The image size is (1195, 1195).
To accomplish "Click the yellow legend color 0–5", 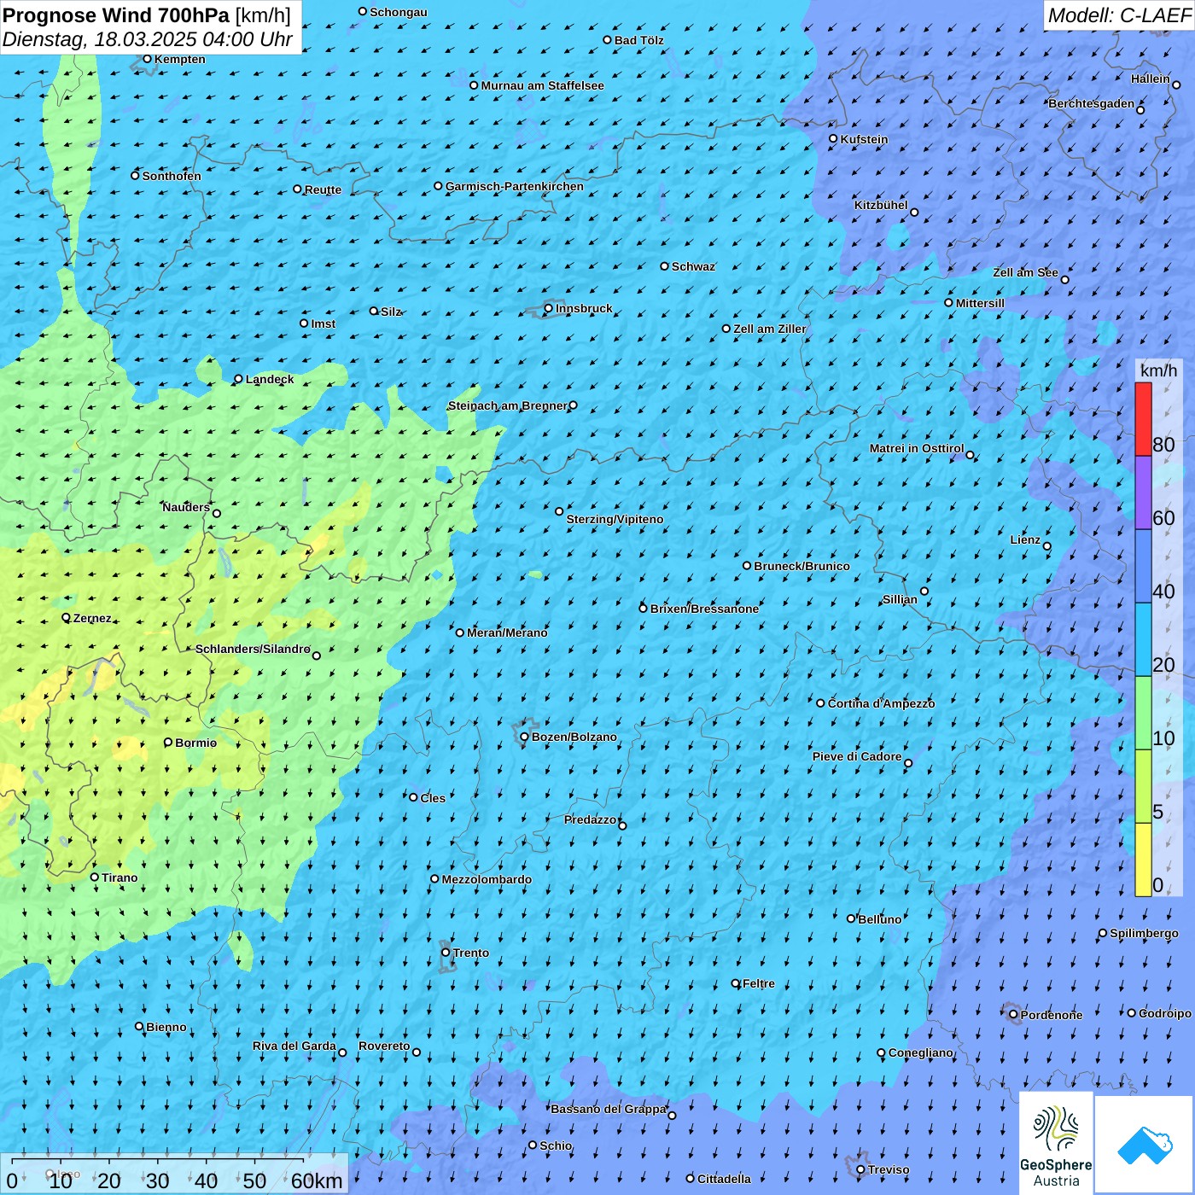I will click(x=1143, y=860).
